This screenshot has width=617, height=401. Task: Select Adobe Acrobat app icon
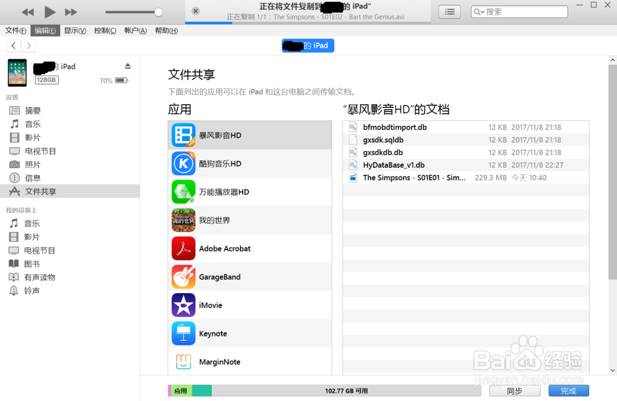point(183,249)
